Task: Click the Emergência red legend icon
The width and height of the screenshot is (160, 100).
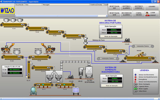Action: (x=135, y=79)
